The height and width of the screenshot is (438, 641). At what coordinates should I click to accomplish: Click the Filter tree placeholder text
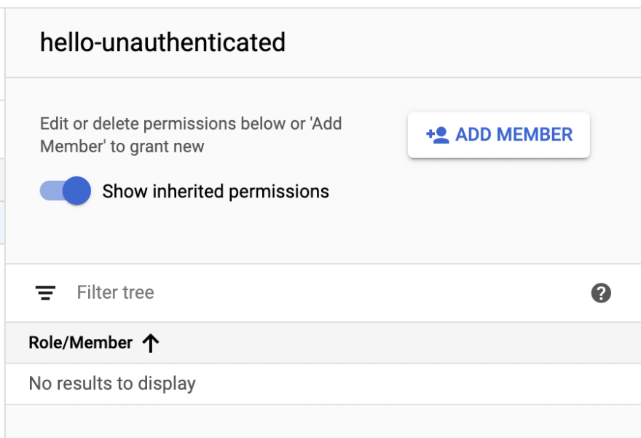[116, 293]
